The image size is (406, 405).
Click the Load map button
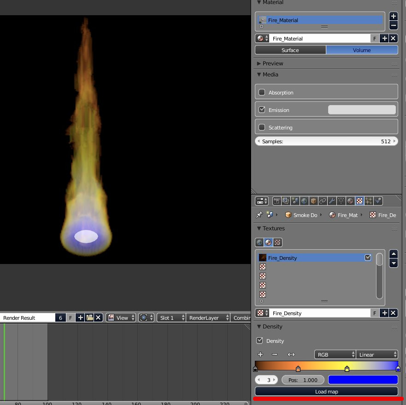(x=326, y=392)
